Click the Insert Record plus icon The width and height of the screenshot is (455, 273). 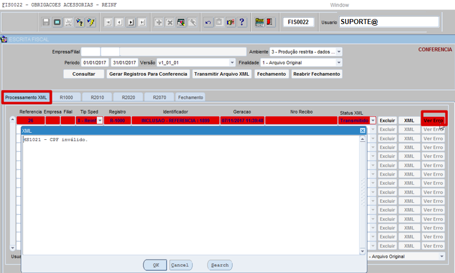tap(159, 22)
